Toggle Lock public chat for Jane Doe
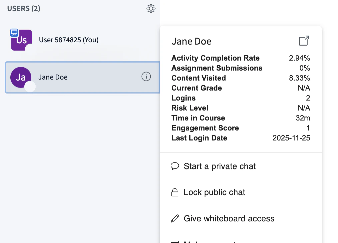 point(214,192)
